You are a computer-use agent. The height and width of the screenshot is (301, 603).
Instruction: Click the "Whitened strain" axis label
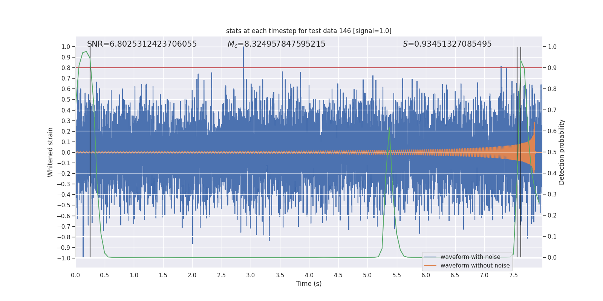(51, 152)
